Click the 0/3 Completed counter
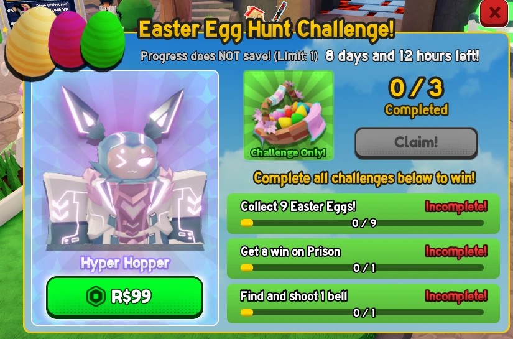The image size is (513, 339). (x=416, y=96)
